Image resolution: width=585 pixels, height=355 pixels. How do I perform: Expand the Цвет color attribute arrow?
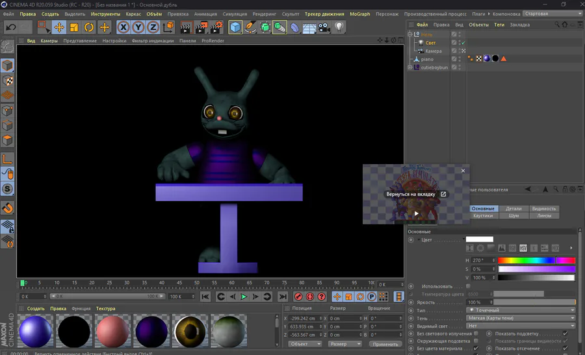tap(419, 239)
